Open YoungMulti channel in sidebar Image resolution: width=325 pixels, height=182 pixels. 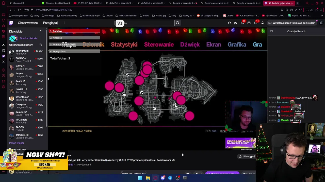(x=26, y=52)
